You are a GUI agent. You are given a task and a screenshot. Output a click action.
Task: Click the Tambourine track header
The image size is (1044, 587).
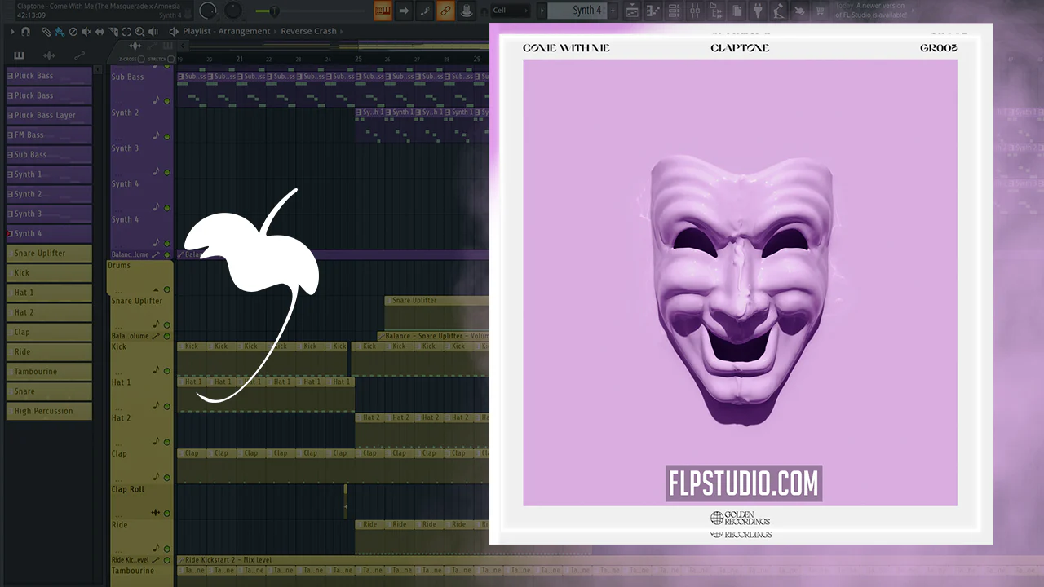(x=141, y=576)
